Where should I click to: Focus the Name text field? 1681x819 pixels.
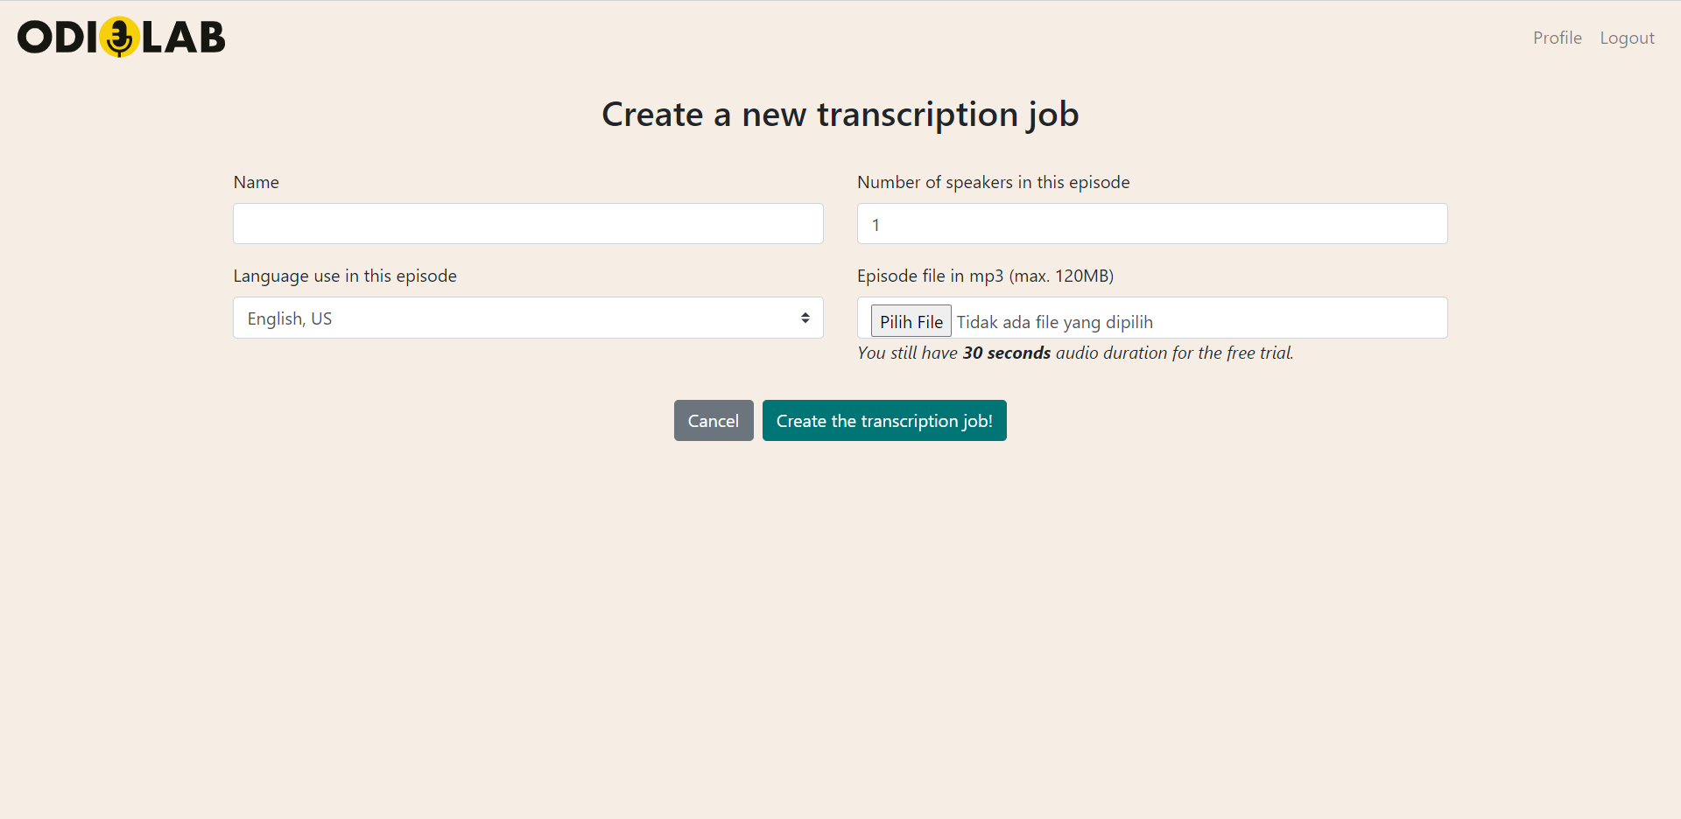coord(528,224)
